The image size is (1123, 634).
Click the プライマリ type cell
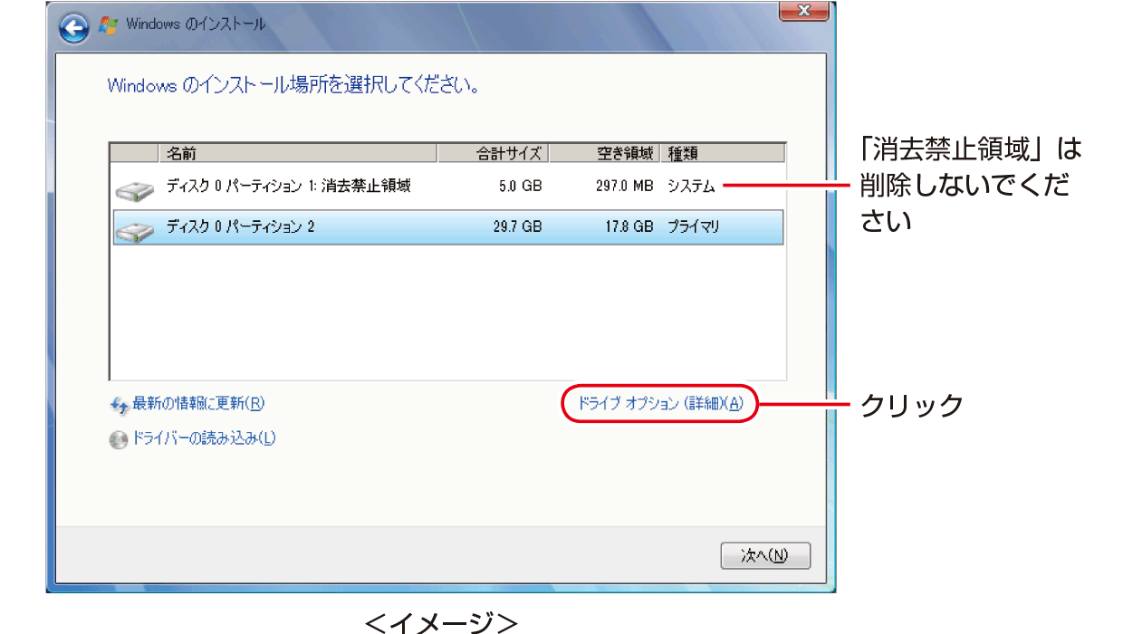click(x=694, y=226)
